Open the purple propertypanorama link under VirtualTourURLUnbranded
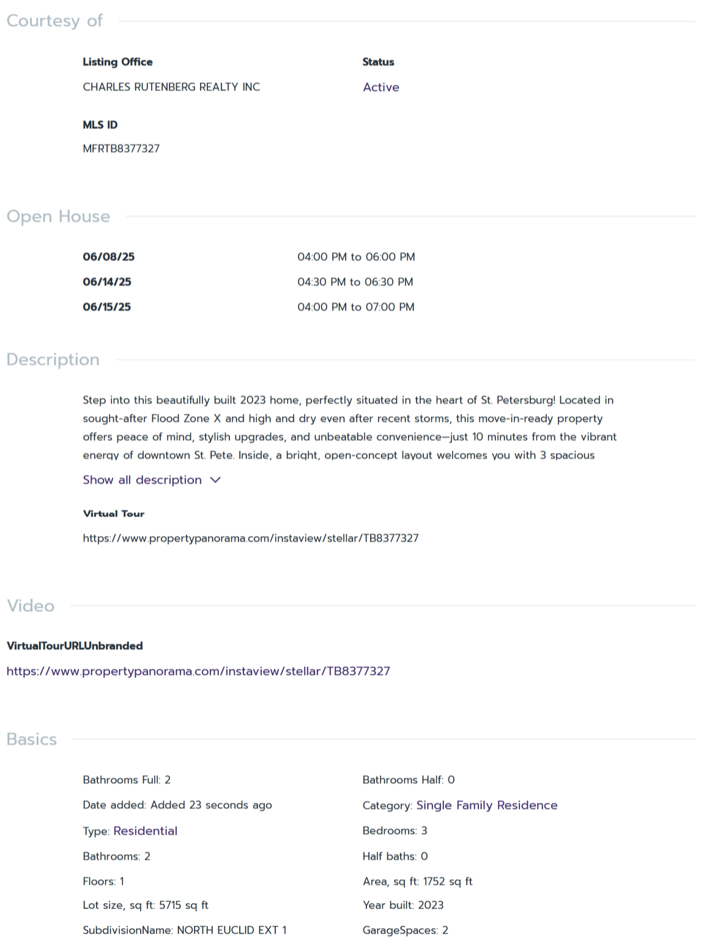701x952 pixels. 198,671
